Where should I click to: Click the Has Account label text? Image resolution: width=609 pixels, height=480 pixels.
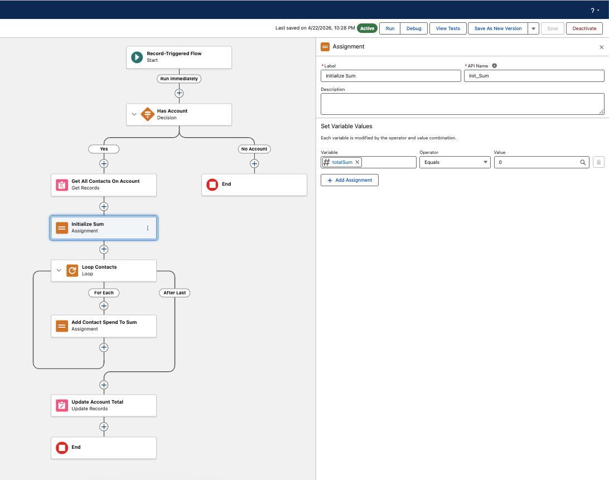point(172,111)
